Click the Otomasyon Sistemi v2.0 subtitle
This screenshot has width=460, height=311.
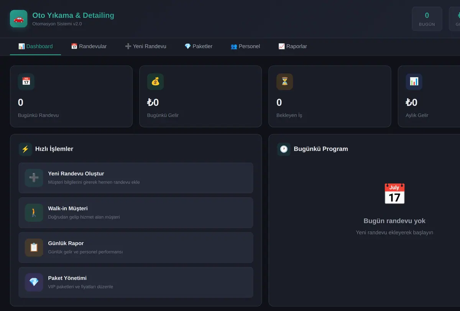57,24
